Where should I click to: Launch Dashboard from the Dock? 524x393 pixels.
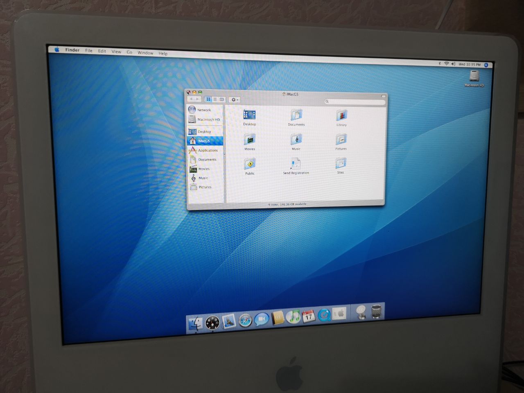[x=212, y=323]
